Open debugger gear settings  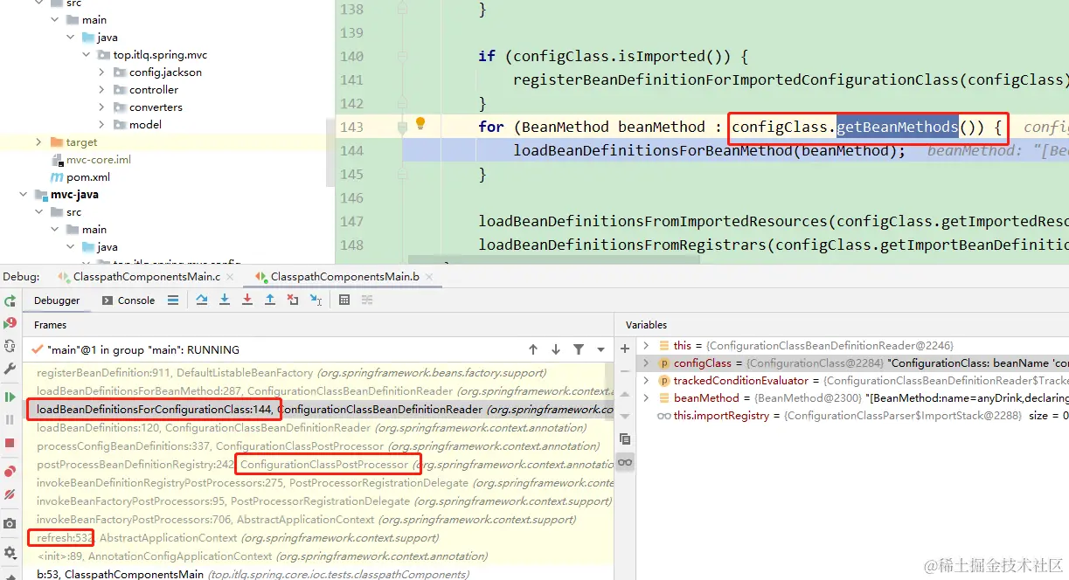(x=10, y=552)
